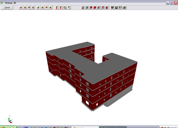This screenshot has width=178, height=128.
Task: Click the first rotate view icon
Action: click(21, 7)
